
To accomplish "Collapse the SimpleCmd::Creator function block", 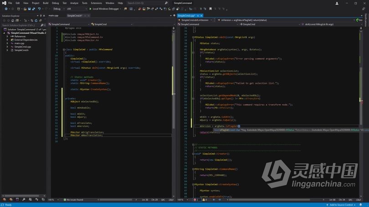I will click(193, 154).
